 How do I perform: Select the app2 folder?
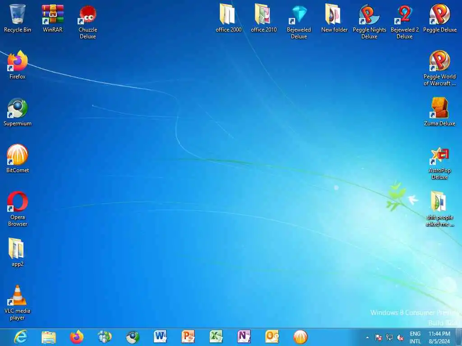click(18, 252)
